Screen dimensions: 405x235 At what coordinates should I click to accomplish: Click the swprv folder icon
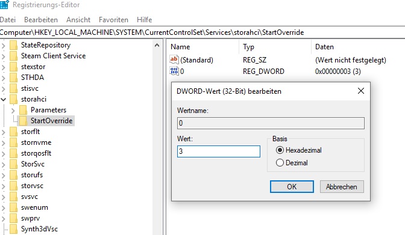click(13, 218)
